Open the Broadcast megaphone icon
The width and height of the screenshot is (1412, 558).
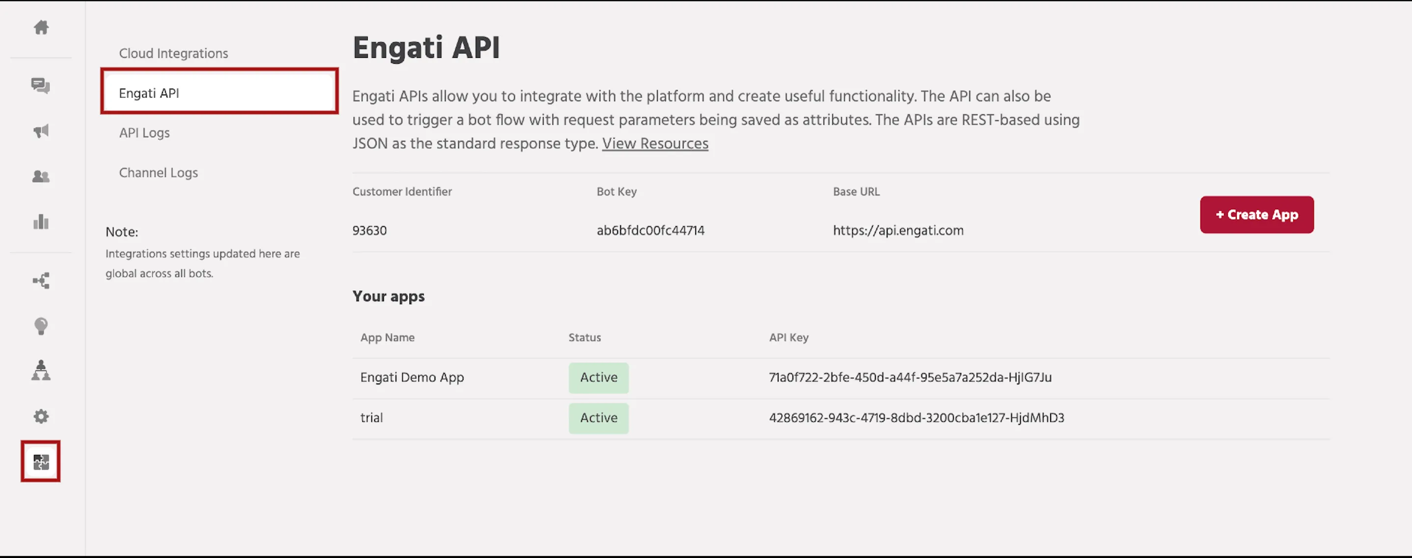pos(41,131)
